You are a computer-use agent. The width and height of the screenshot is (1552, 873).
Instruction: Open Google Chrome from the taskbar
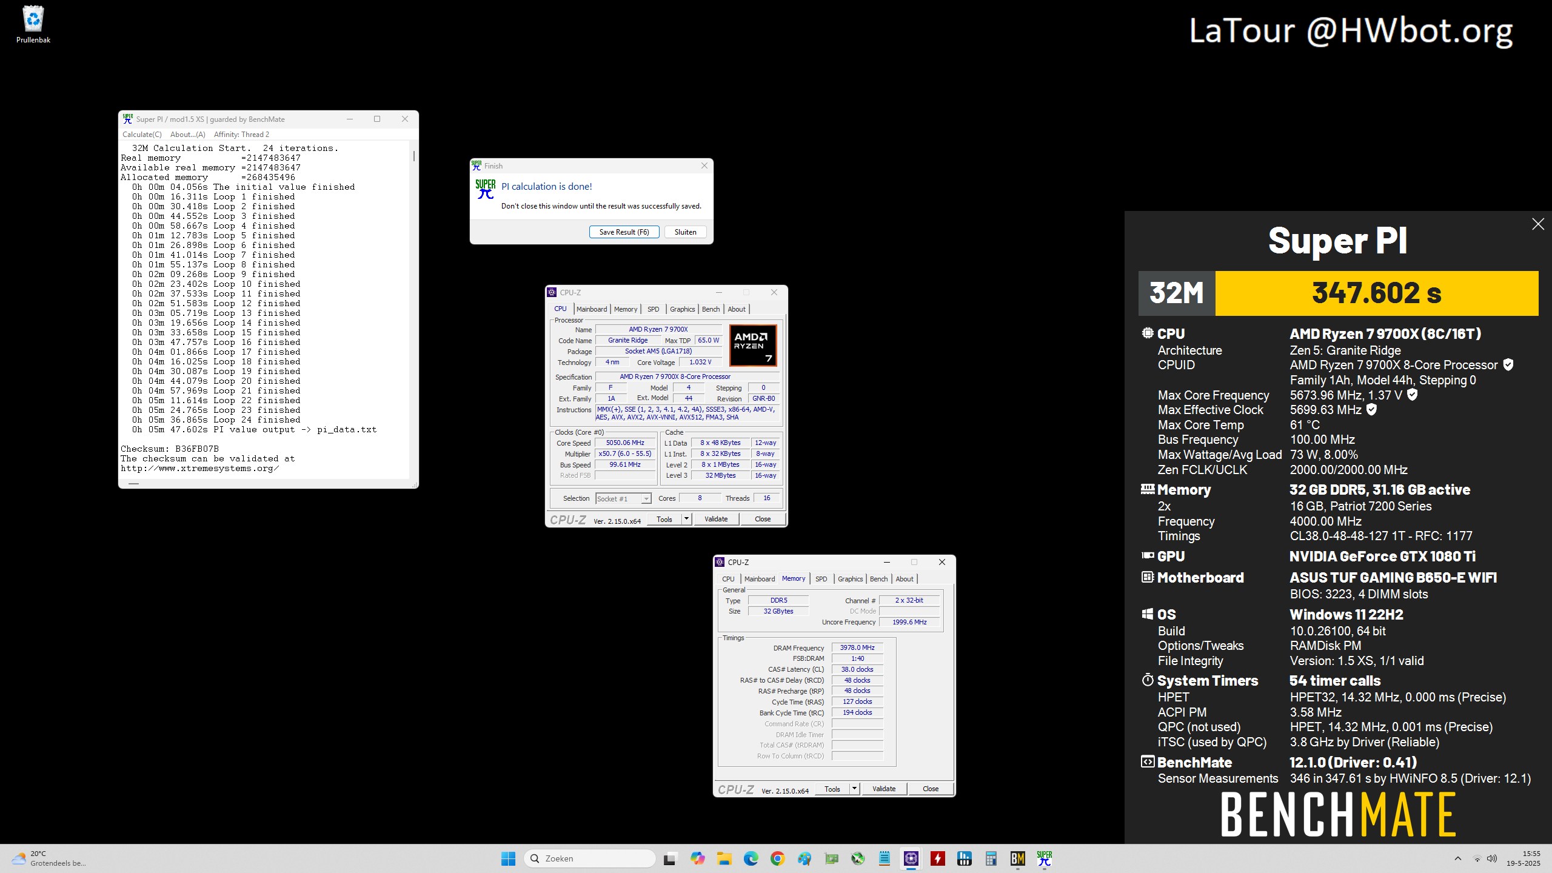pos(777,858)
